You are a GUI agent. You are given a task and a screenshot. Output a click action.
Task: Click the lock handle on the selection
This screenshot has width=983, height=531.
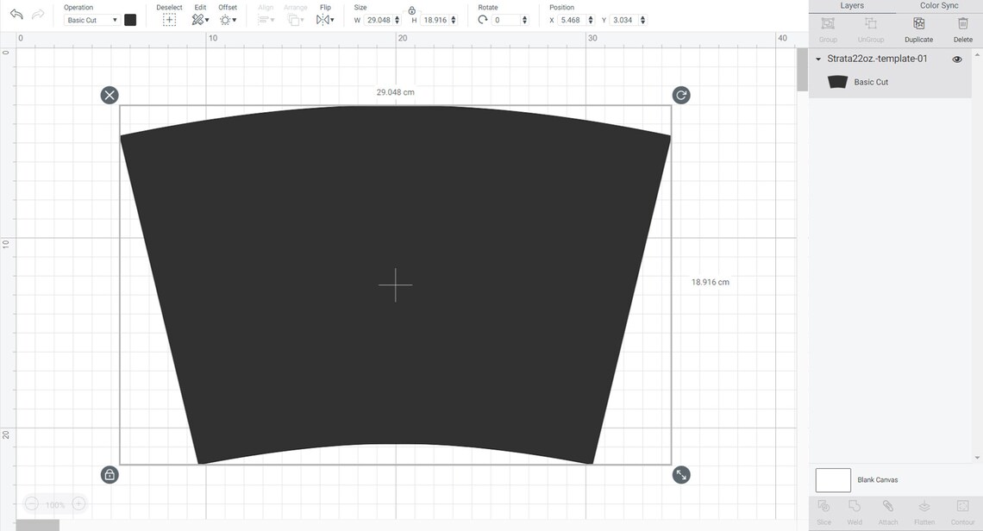tap(110, 474)
